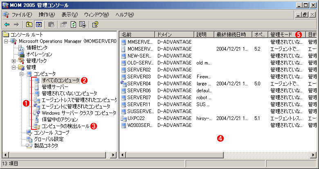Select the SERVER02 row name

coord(139,70)
